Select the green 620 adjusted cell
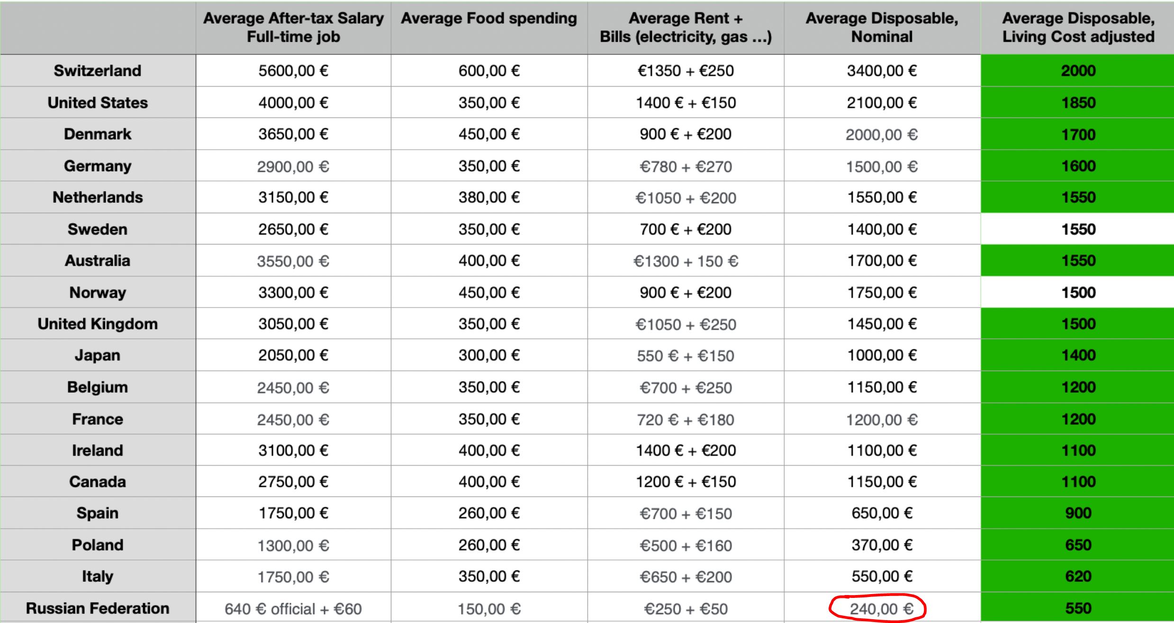Viewport: 1174px width, 623px height. click(x=1078, y=576)
